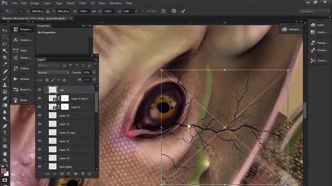The image size is (332, 186).
Task: Select the Brush tool in toolbox
Action: tap(5, 79)
